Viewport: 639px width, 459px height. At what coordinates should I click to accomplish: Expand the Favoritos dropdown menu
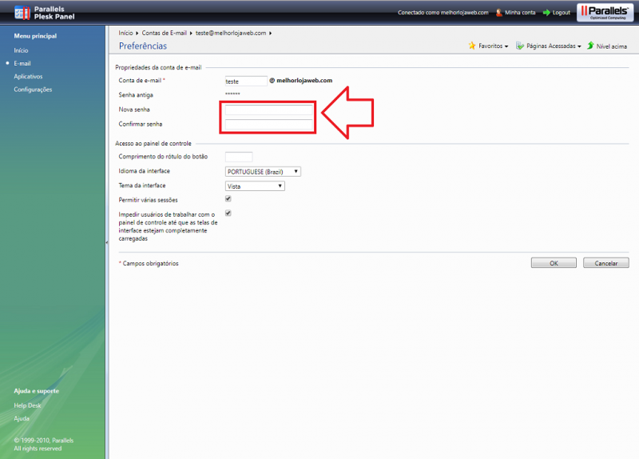(x=493, y=46)
